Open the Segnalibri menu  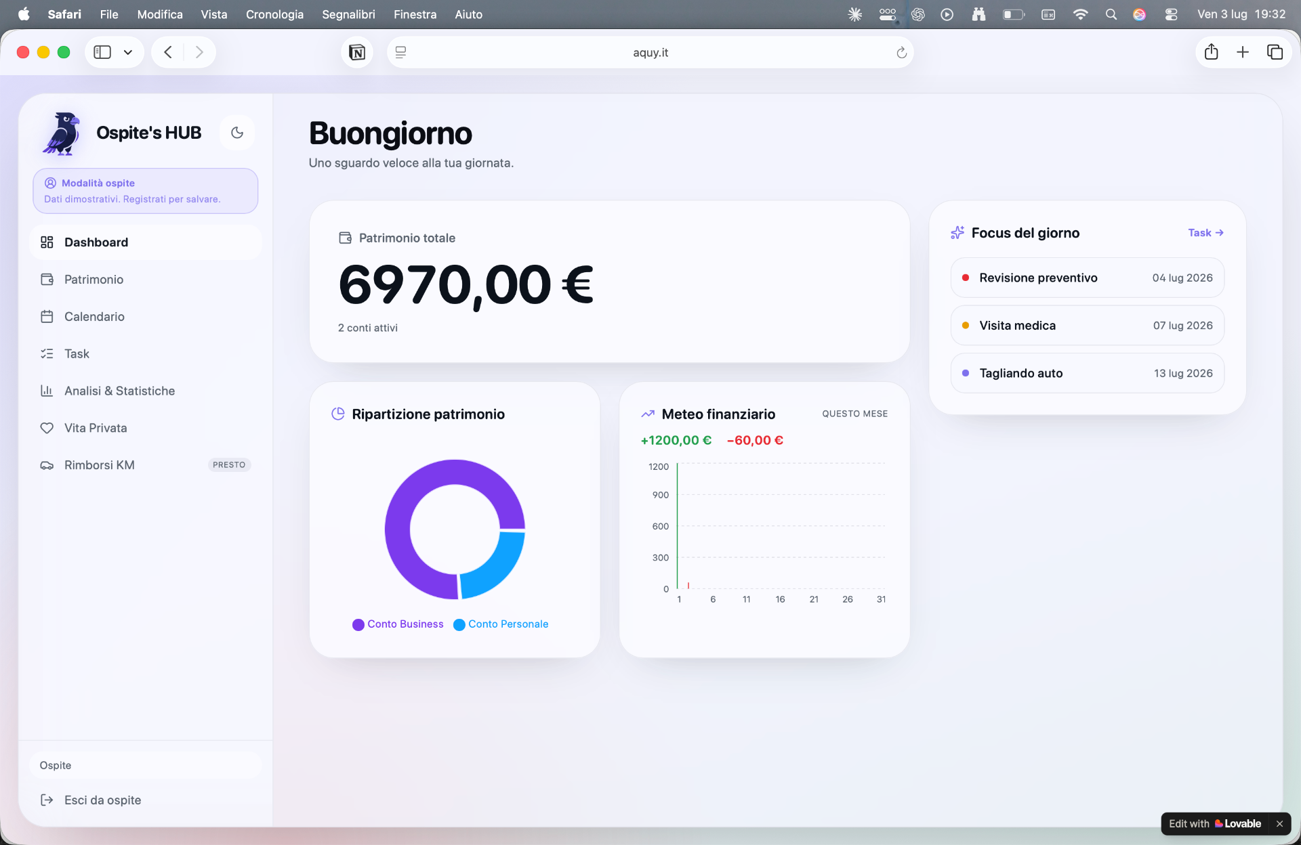348,14
